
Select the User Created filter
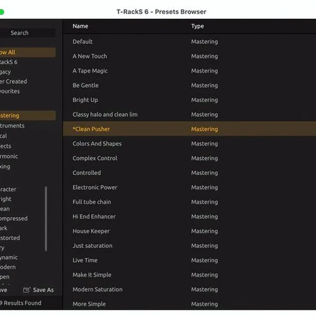point(14,82)
